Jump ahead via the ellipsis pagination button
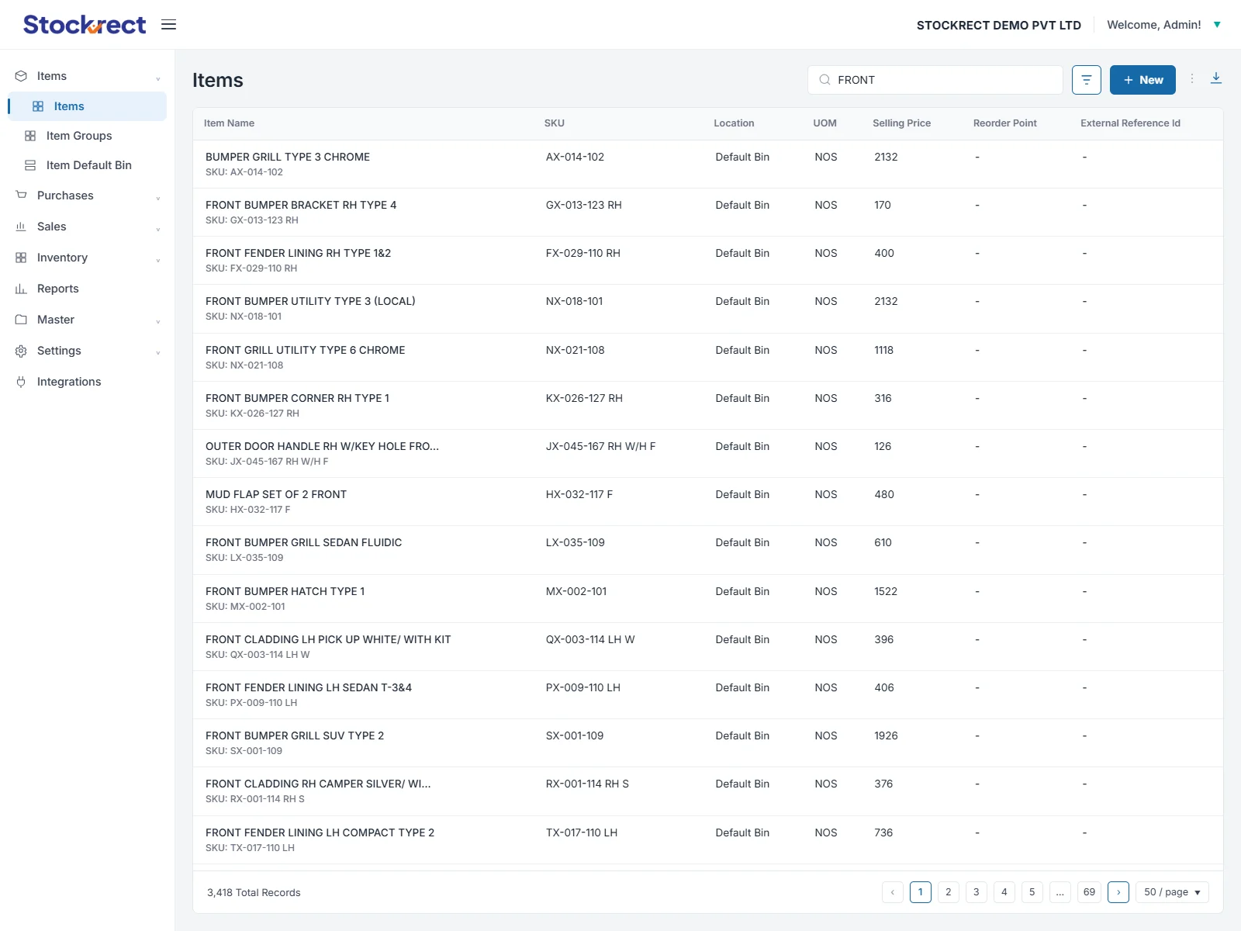 click(x=1060, y=892)
